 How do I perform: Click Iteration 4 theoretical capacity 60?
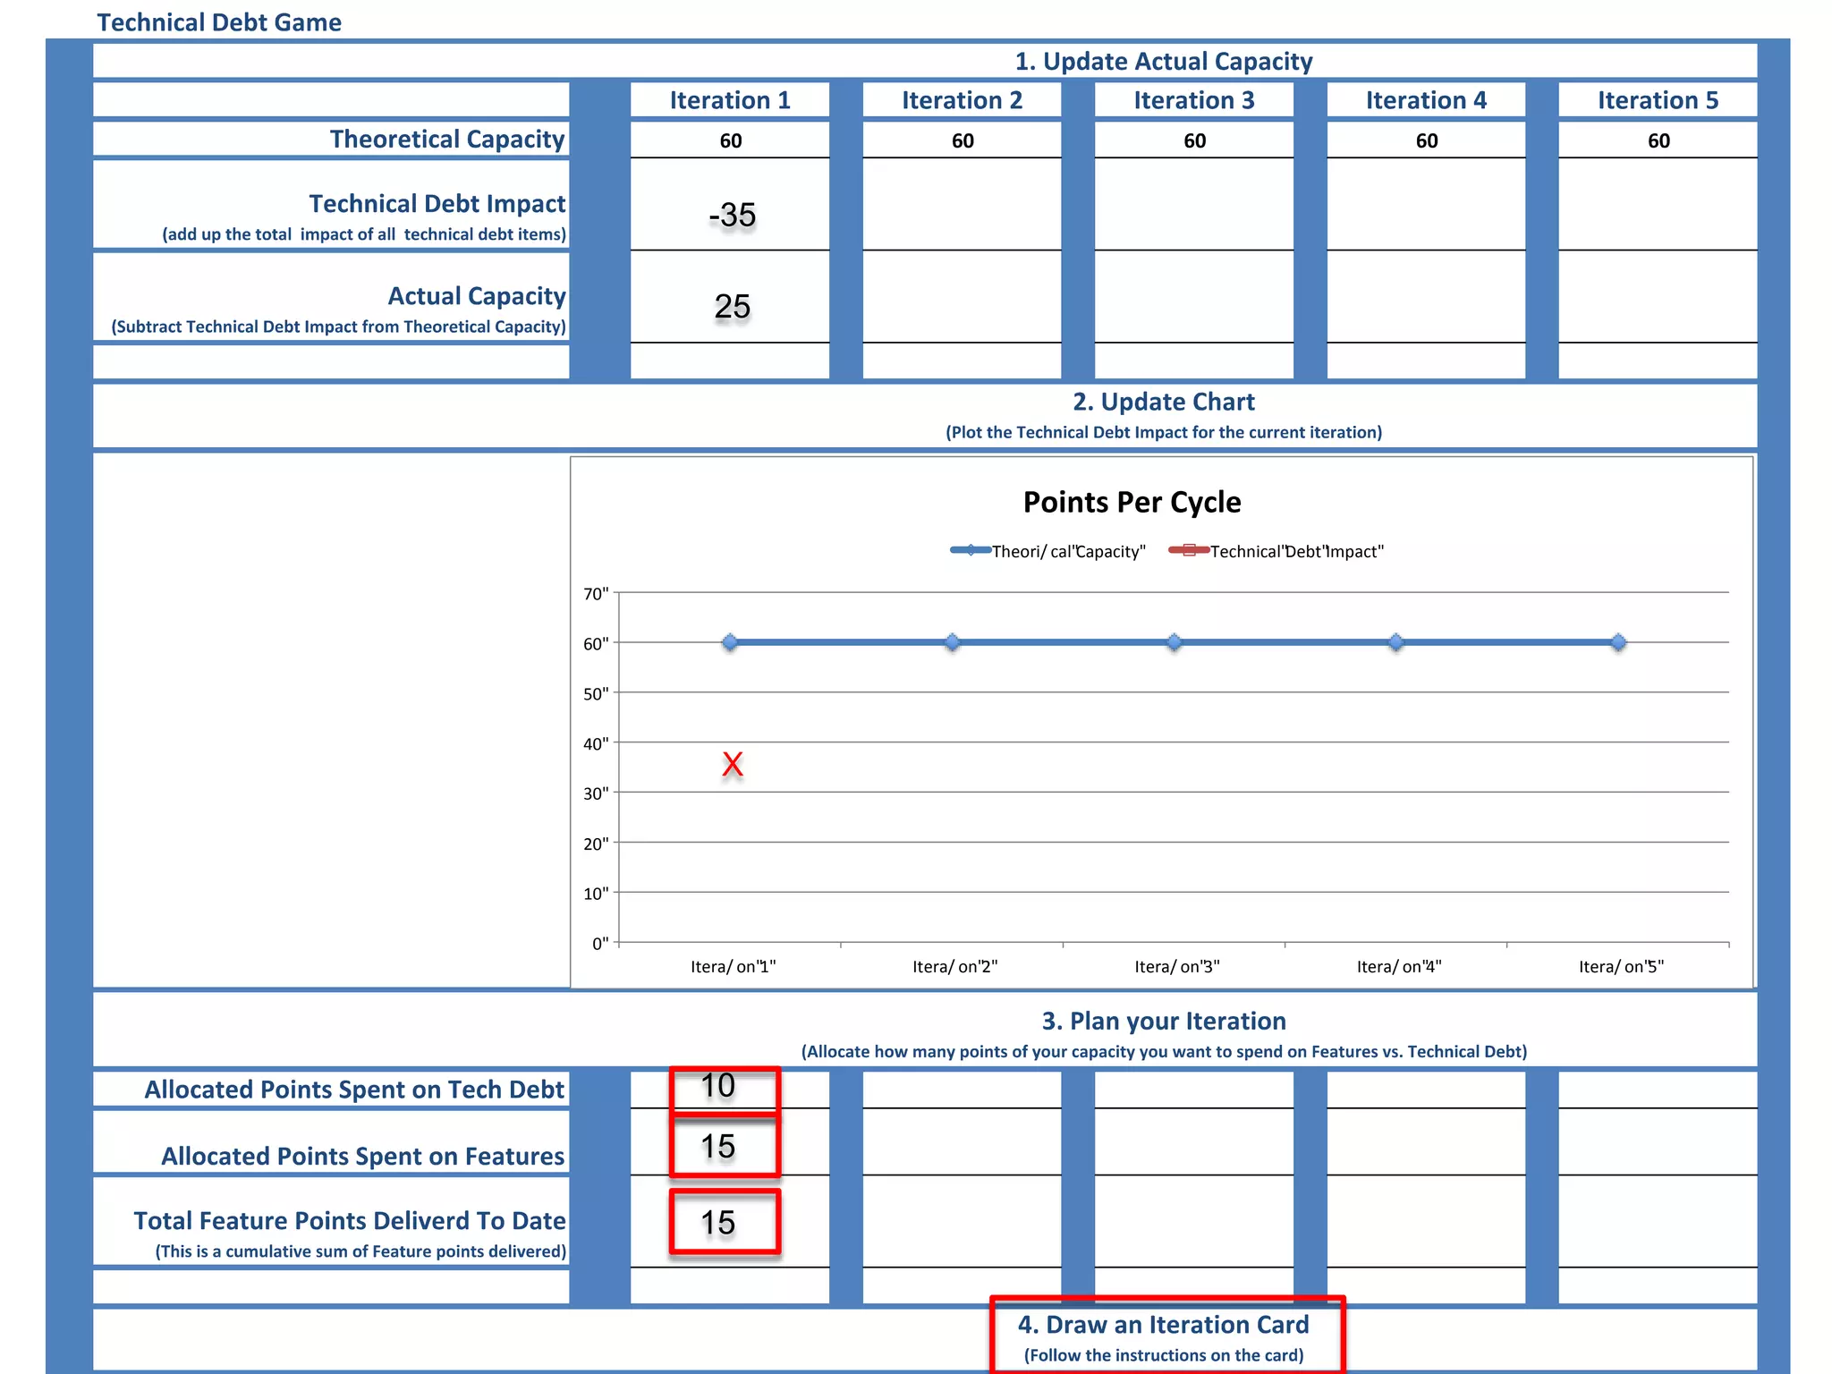[x=1427, y=140]
